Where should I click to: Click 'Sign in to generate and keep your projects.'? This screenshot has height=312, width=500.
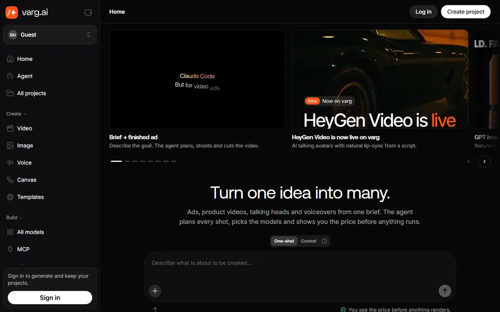coord(48,279)
